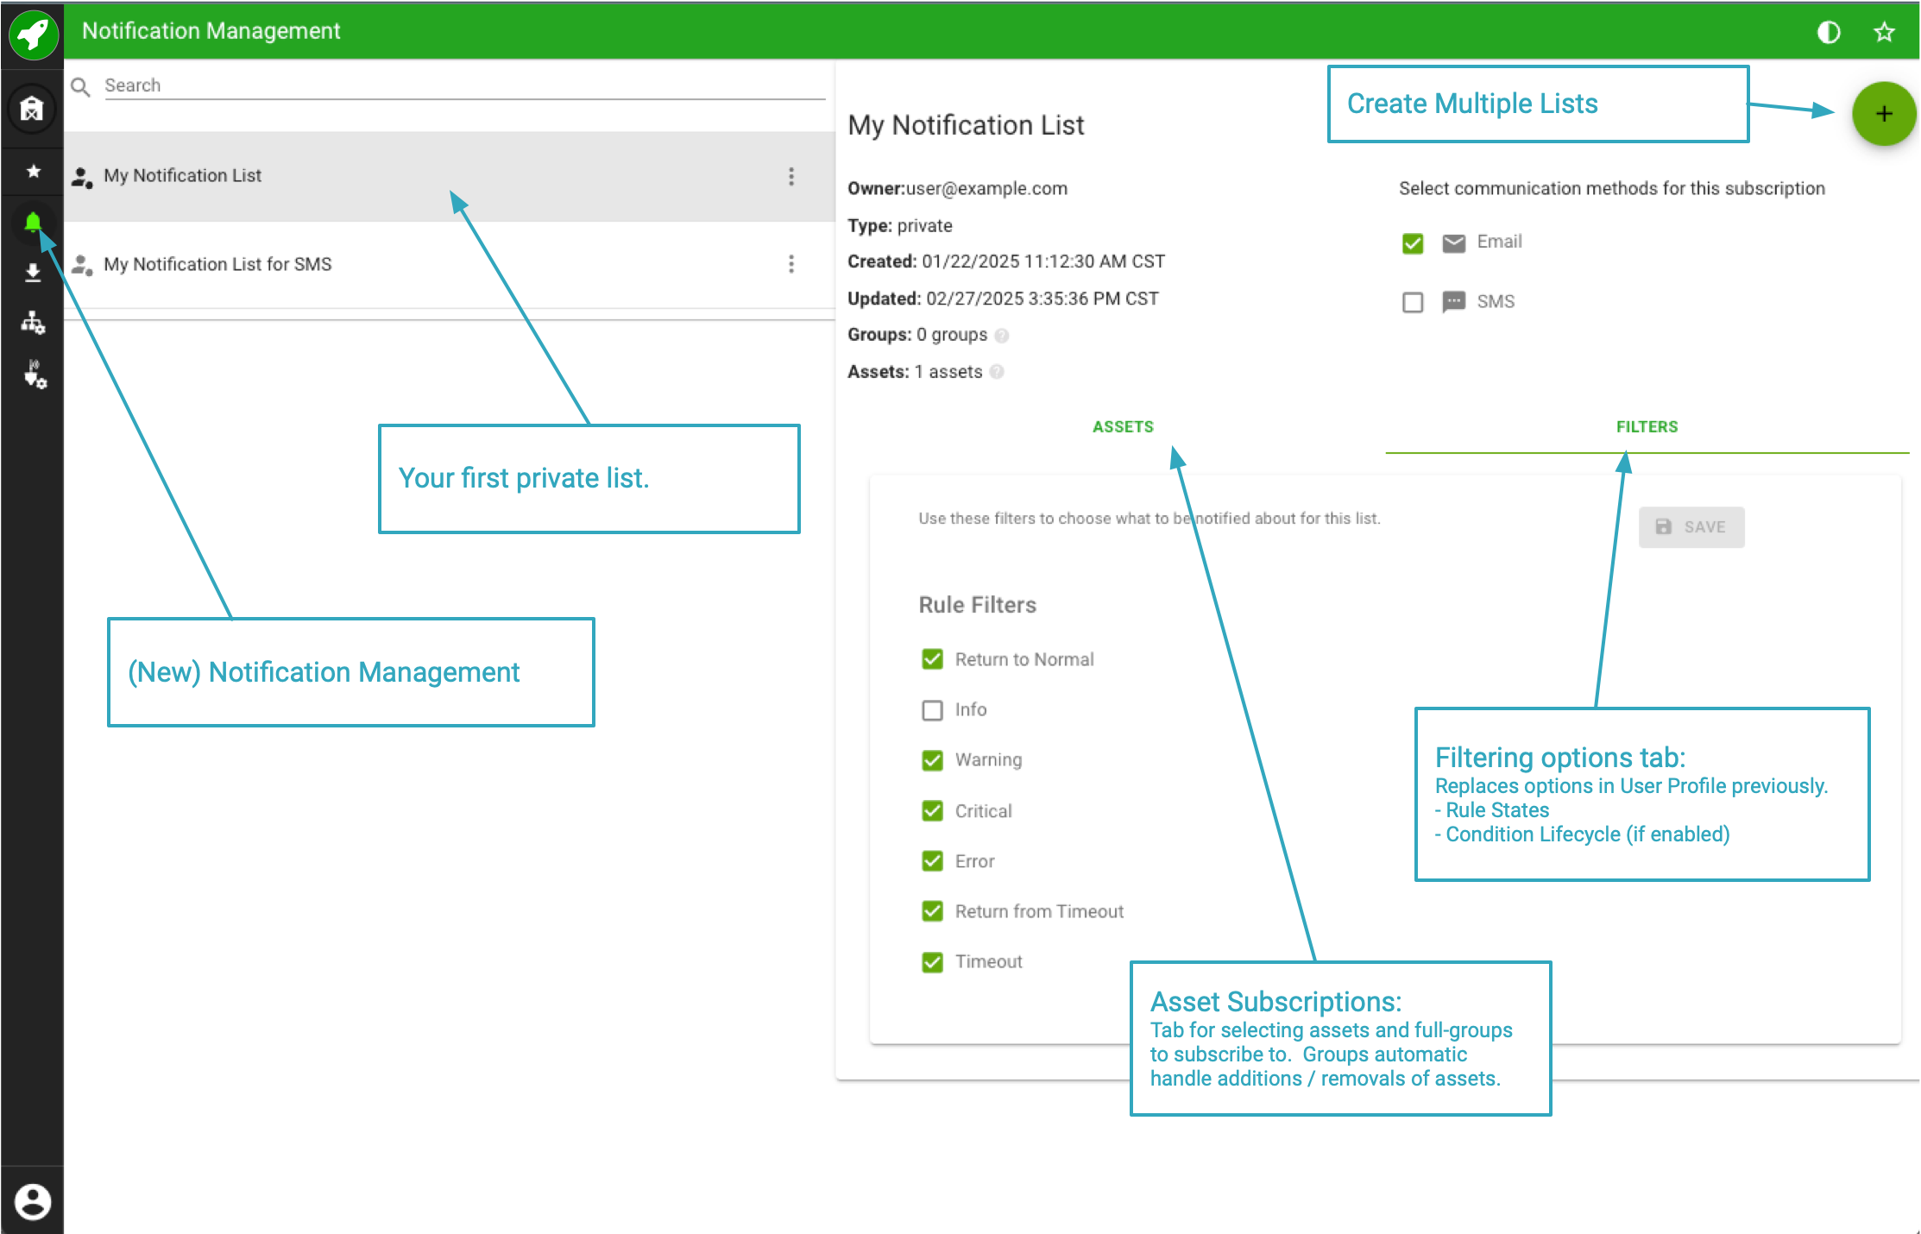Toggle the Timeout rule filter
This screenshot has height=1234, width=1921.
[932, 962]
